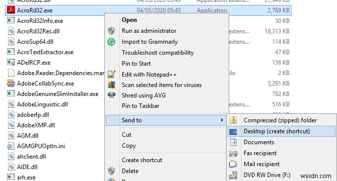The height and width of the screenshot is (181, 337).
Task: Click the shield icon beside Run as administrator
Action: (111, 31)
